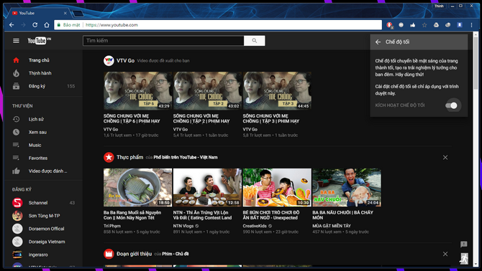This screenshot has width=482, height=271.
Task: Click the red extension icon in the toolbar
Action: 389,25
